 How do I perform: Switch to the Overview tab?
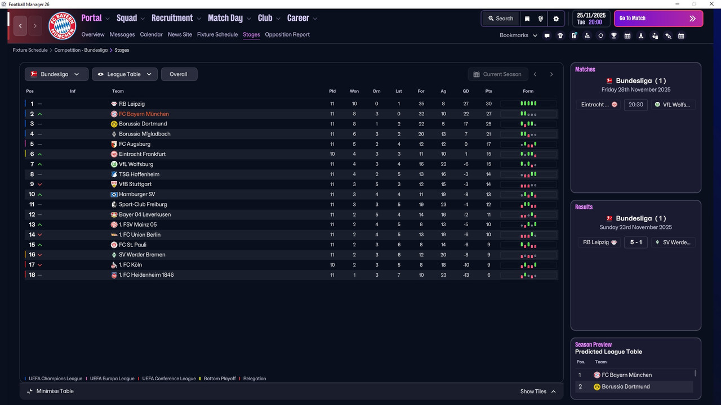tap(93, 35)
